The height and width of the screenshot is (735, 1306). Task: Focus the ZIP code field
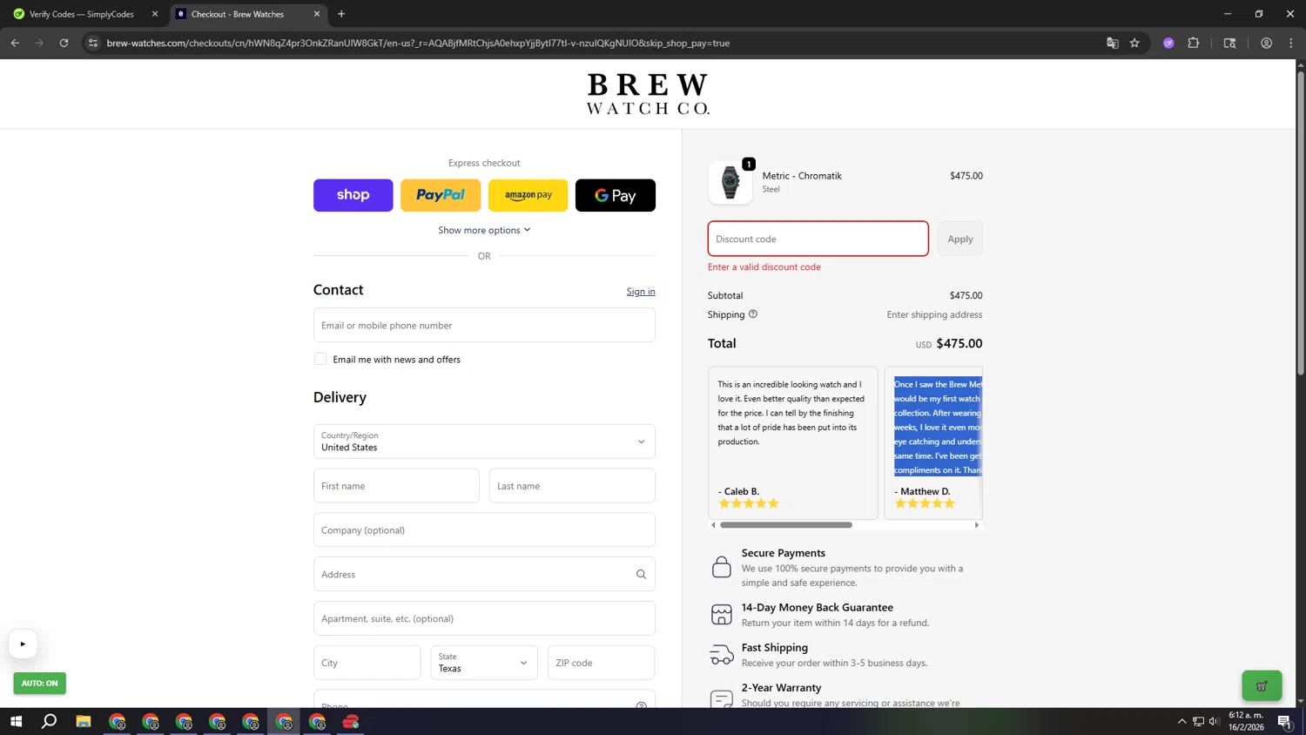tap(601, 663)
